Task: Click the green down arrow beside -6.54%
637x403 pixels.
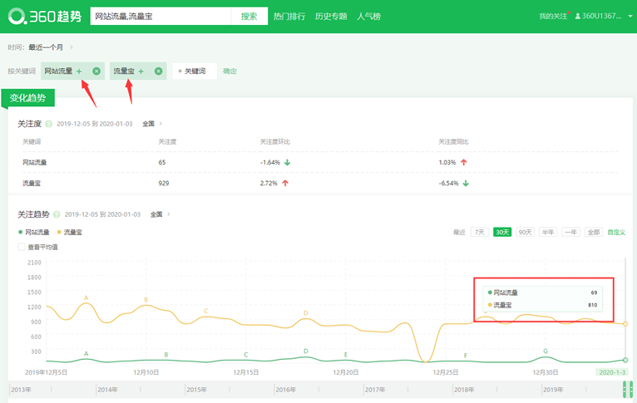Action: (466, 183)
